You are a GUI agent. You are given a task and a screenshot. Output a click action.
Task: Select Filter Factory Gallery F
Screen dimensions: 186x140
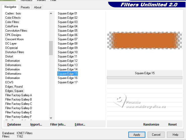coord(18,117)
